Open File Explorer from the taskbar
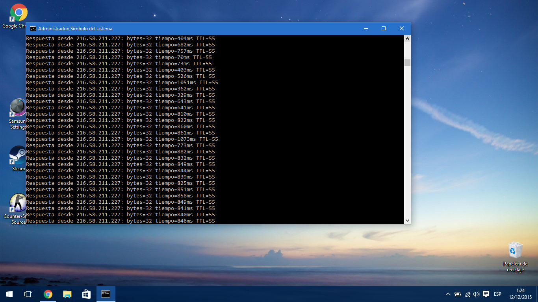This screenshot has height=302, width=538. (67, 294)
